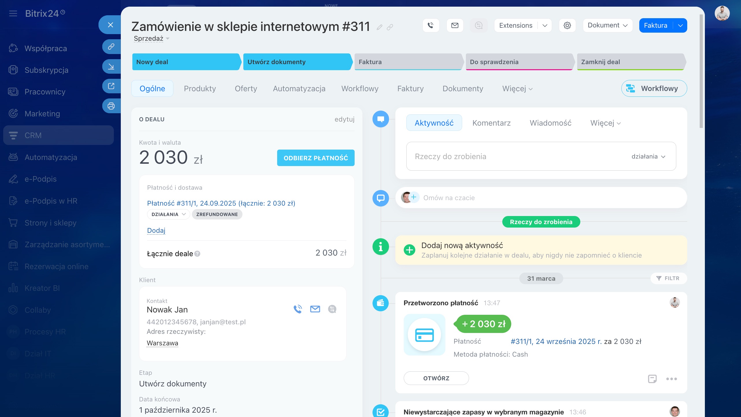This screenshot has height=417, width=741.
Task: Select the Komentarz tab
Action: pyautogui.click(x=491, y=123)
